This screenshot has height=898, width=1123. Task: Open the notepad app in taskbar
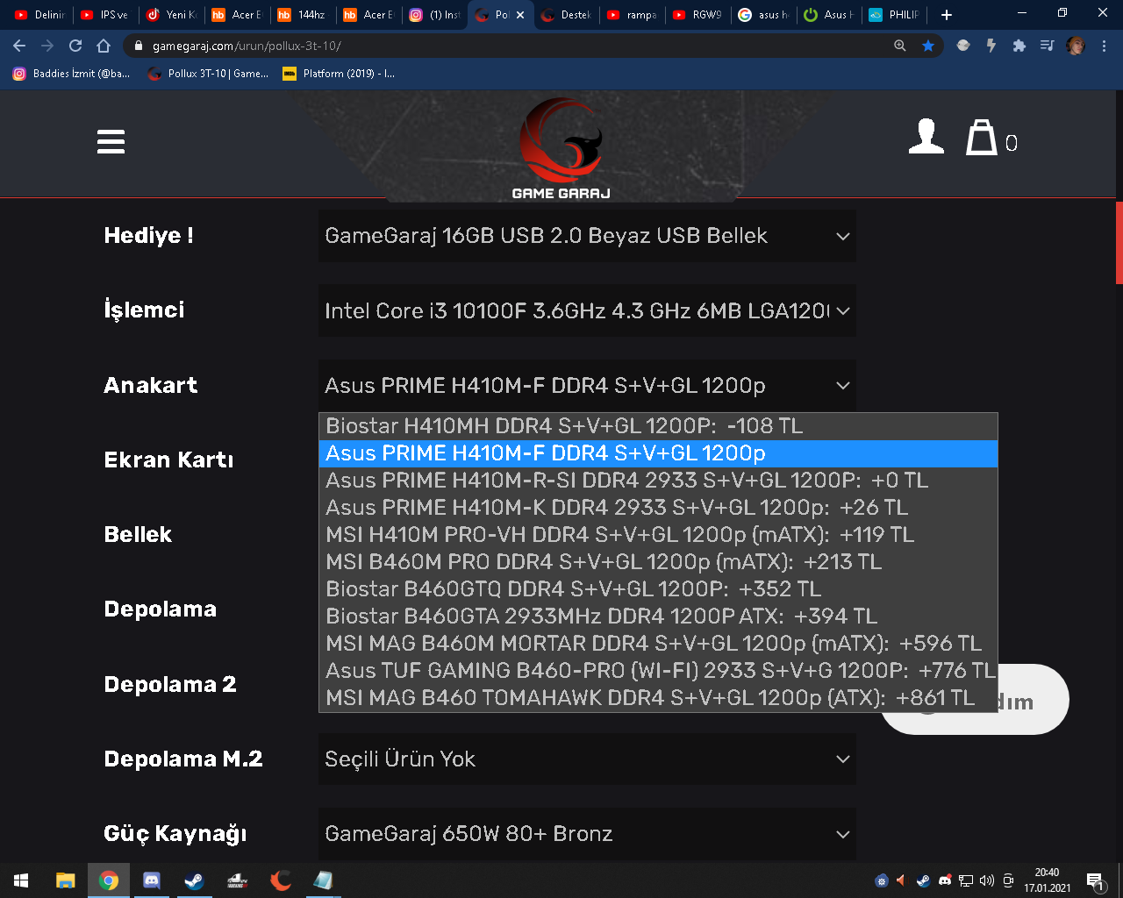pos(323,880)
